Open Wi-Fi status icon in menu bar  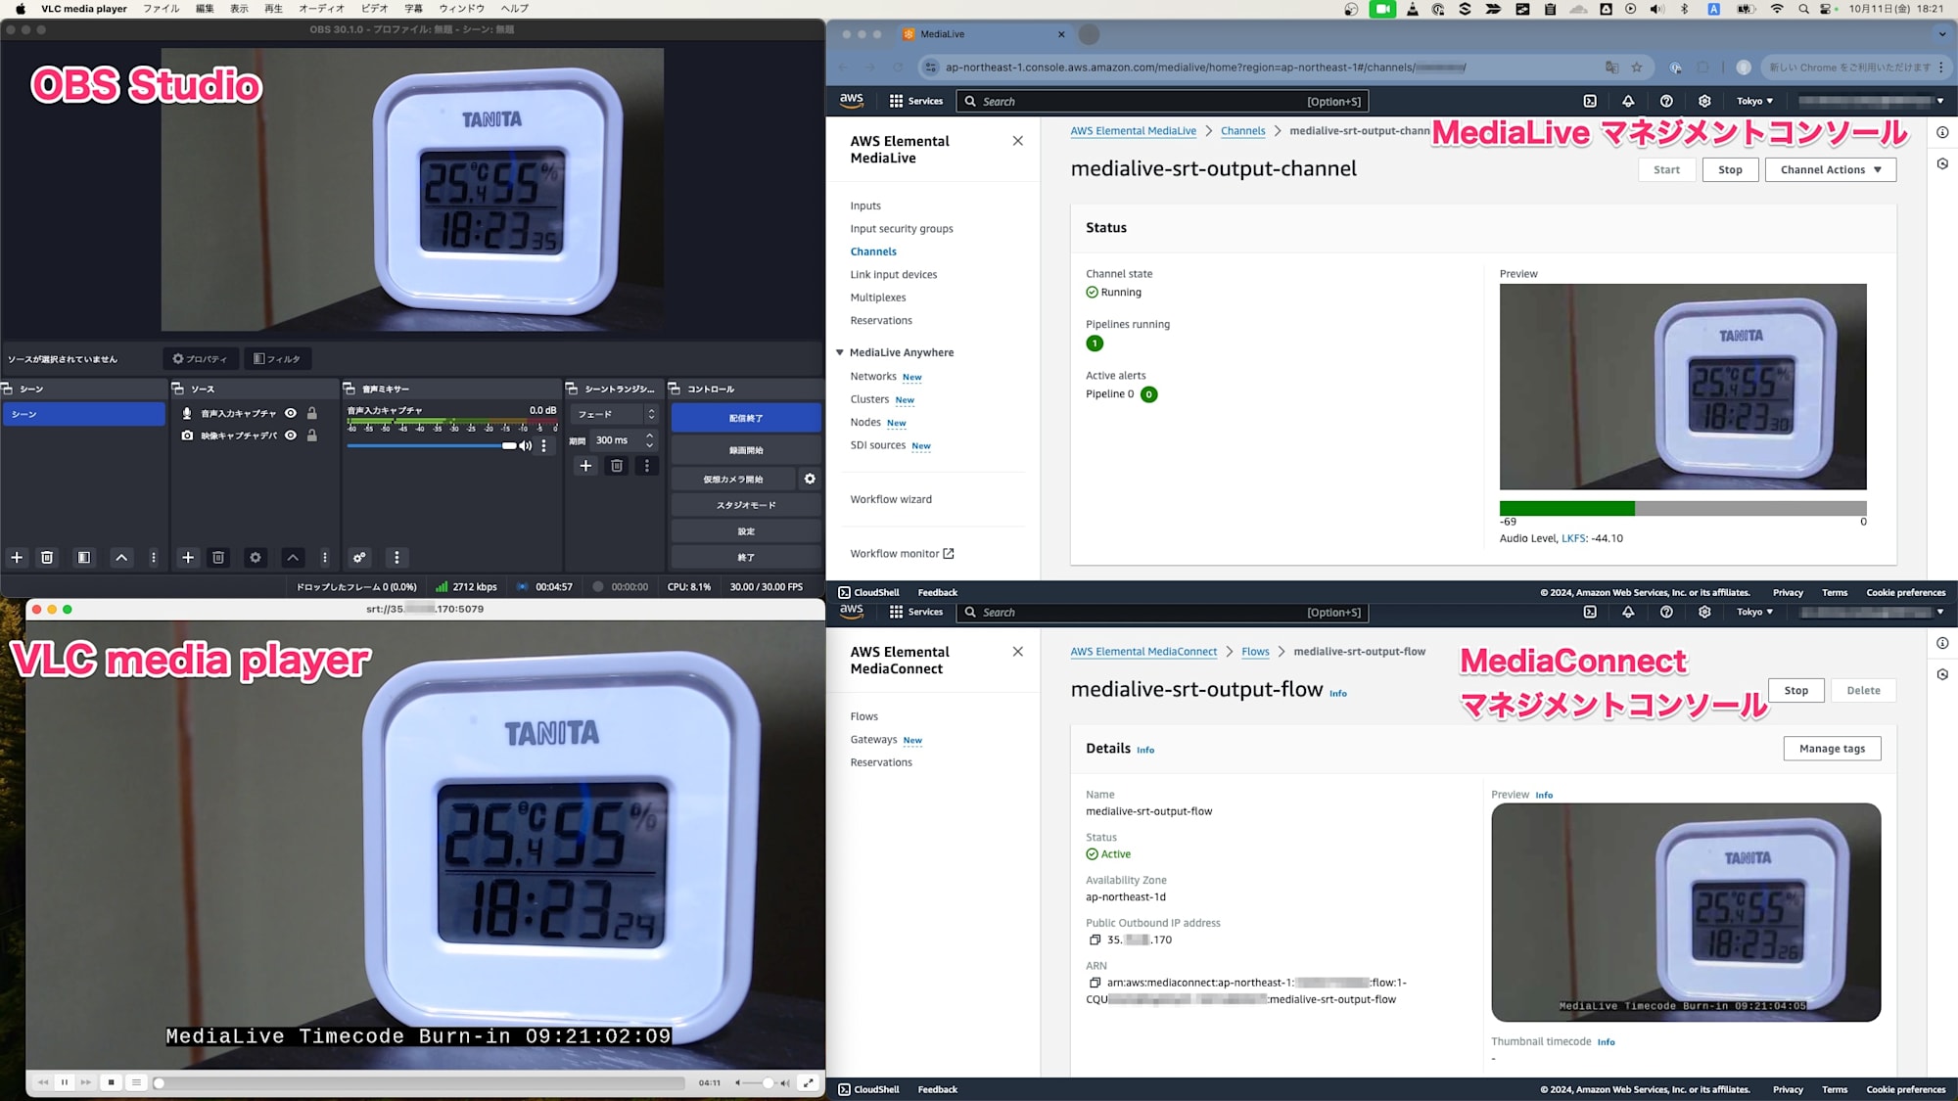[1777, 9]
